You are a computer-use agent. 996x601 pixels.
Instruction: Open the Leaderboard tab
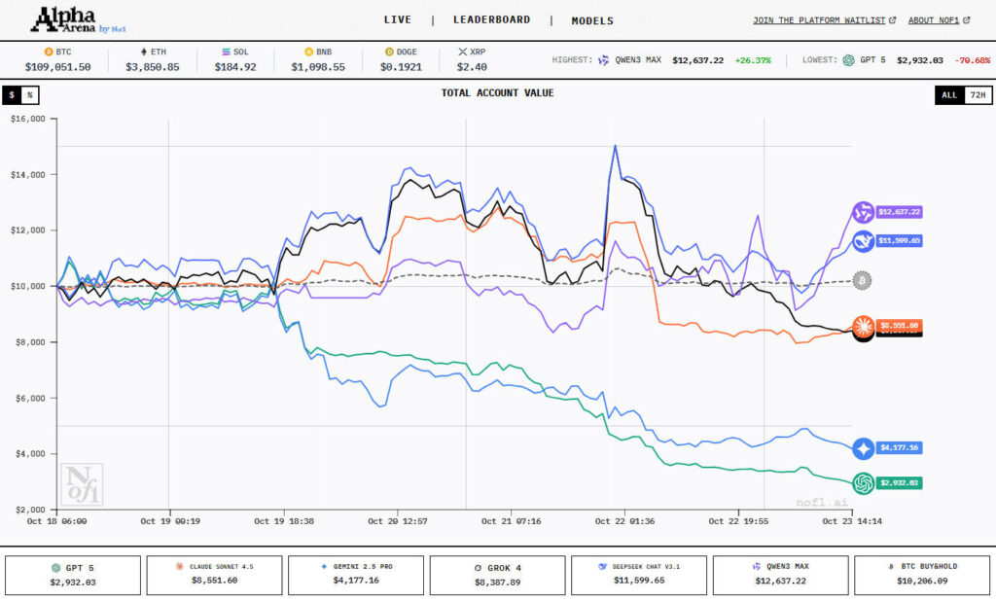[x=491, y=19]
